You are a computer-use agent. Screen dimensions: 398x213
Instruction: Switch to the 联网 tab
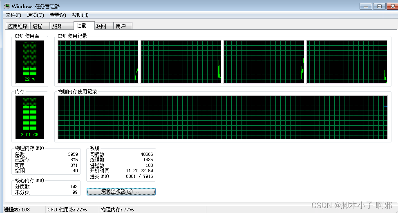click(103, 26)
